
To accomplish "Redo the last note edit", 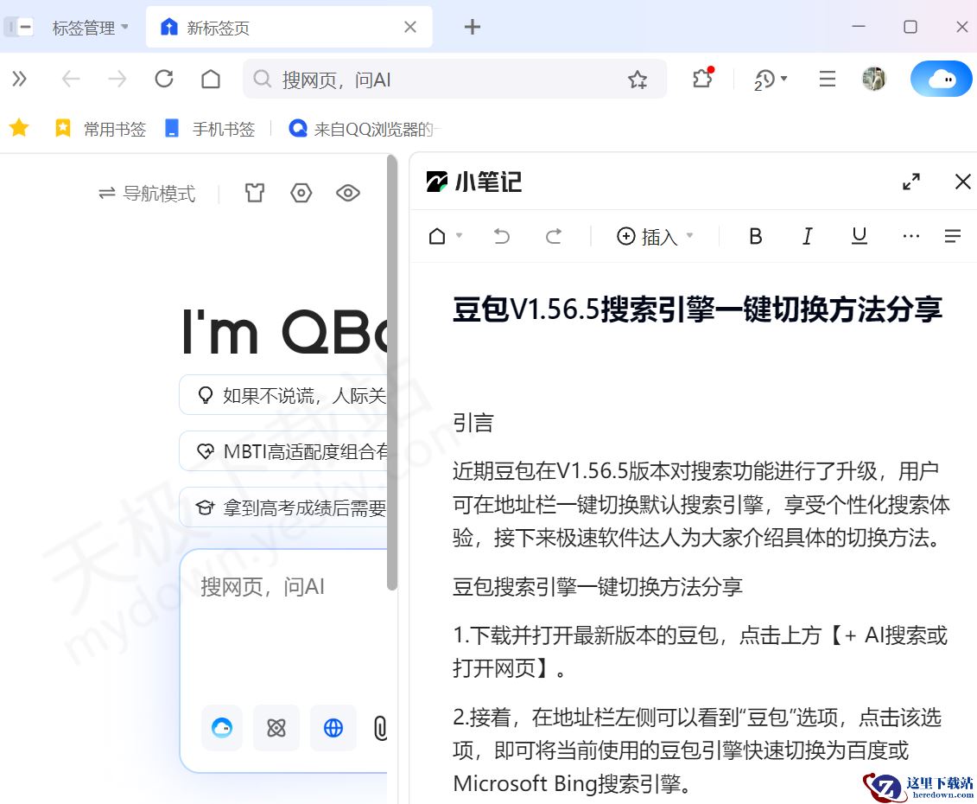I will click(554, 236).
